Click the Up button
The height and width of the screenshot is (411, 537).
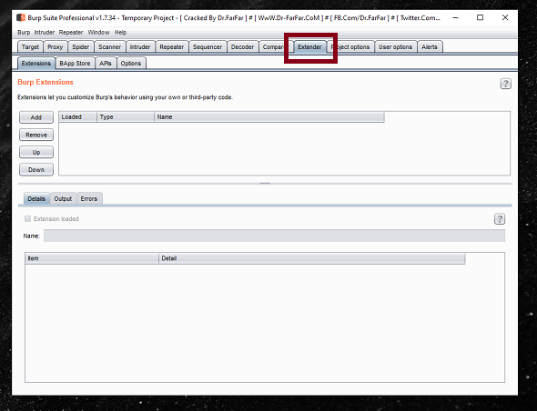(36, 152)
